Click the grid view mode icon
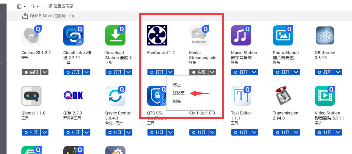 point(19,7)
